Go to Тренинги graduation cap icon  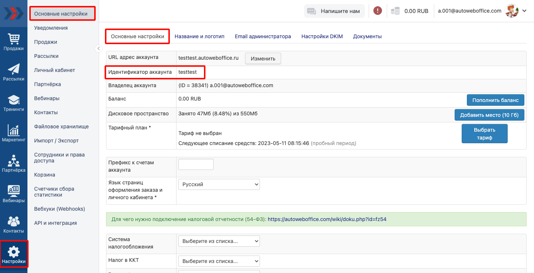coord(14,100)
